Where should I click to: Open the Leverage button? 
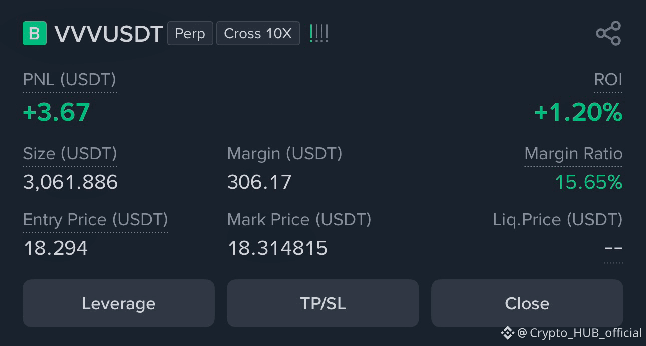point(119,303)
